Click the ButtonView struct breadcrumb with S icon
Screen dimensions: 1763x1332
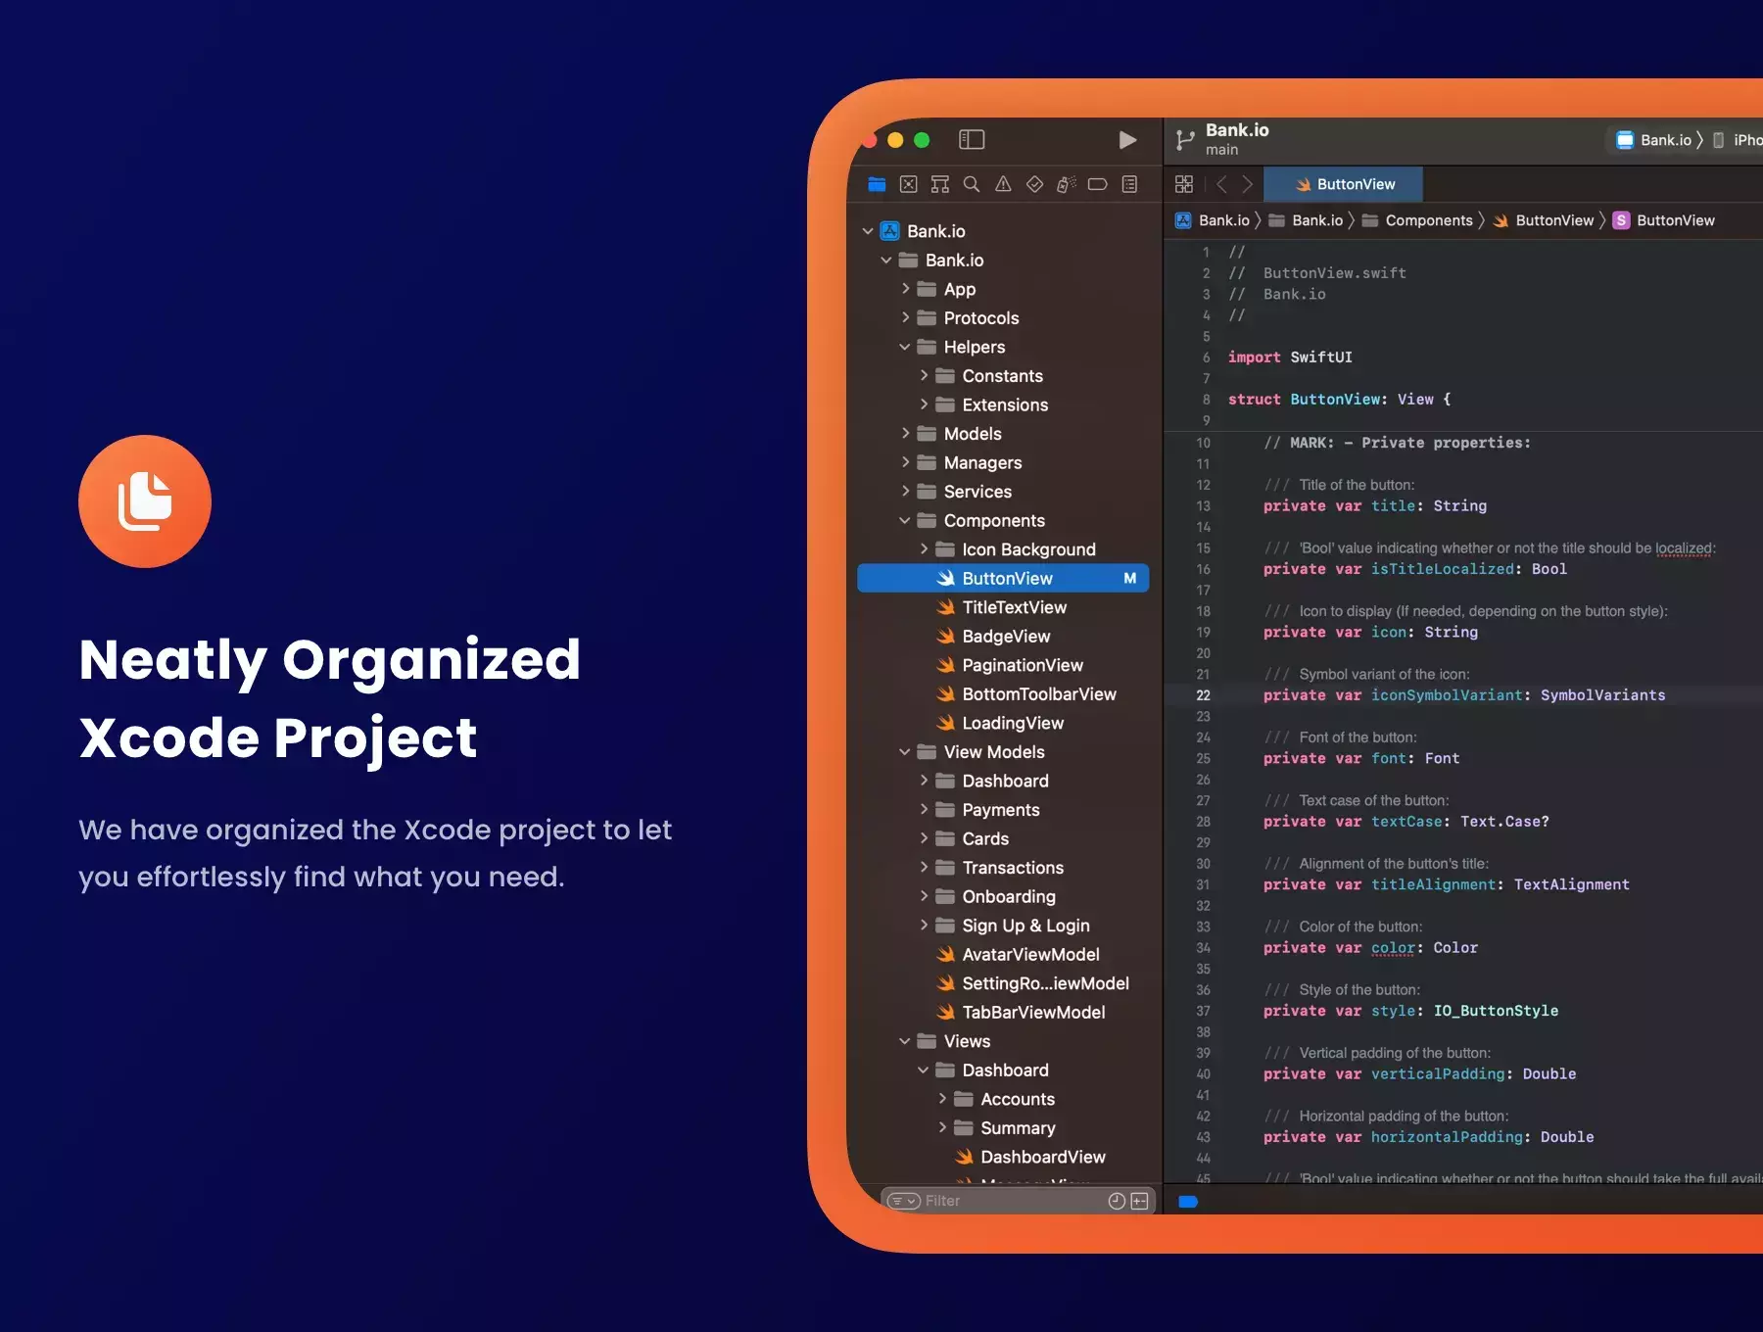[1664, 220]
